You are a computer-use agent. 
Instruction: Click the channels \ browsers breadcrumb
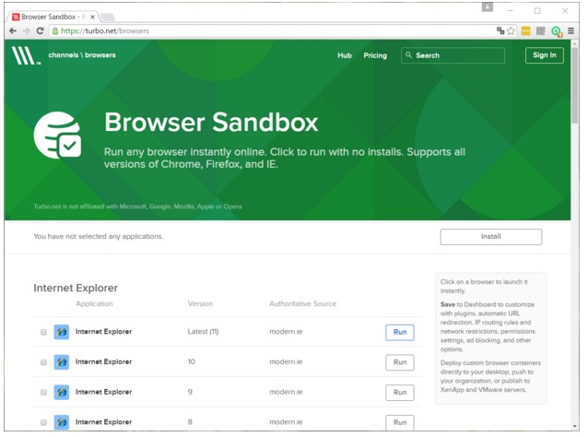pos(82,54)
